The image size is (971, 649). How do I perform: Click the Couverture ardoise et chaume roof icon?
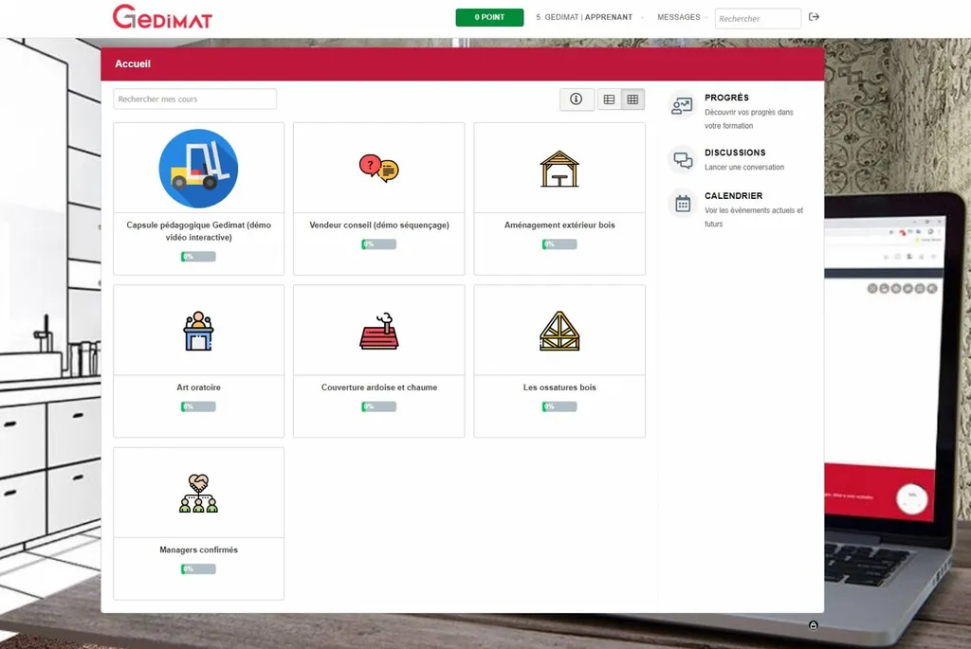click(x=379, y=331)
